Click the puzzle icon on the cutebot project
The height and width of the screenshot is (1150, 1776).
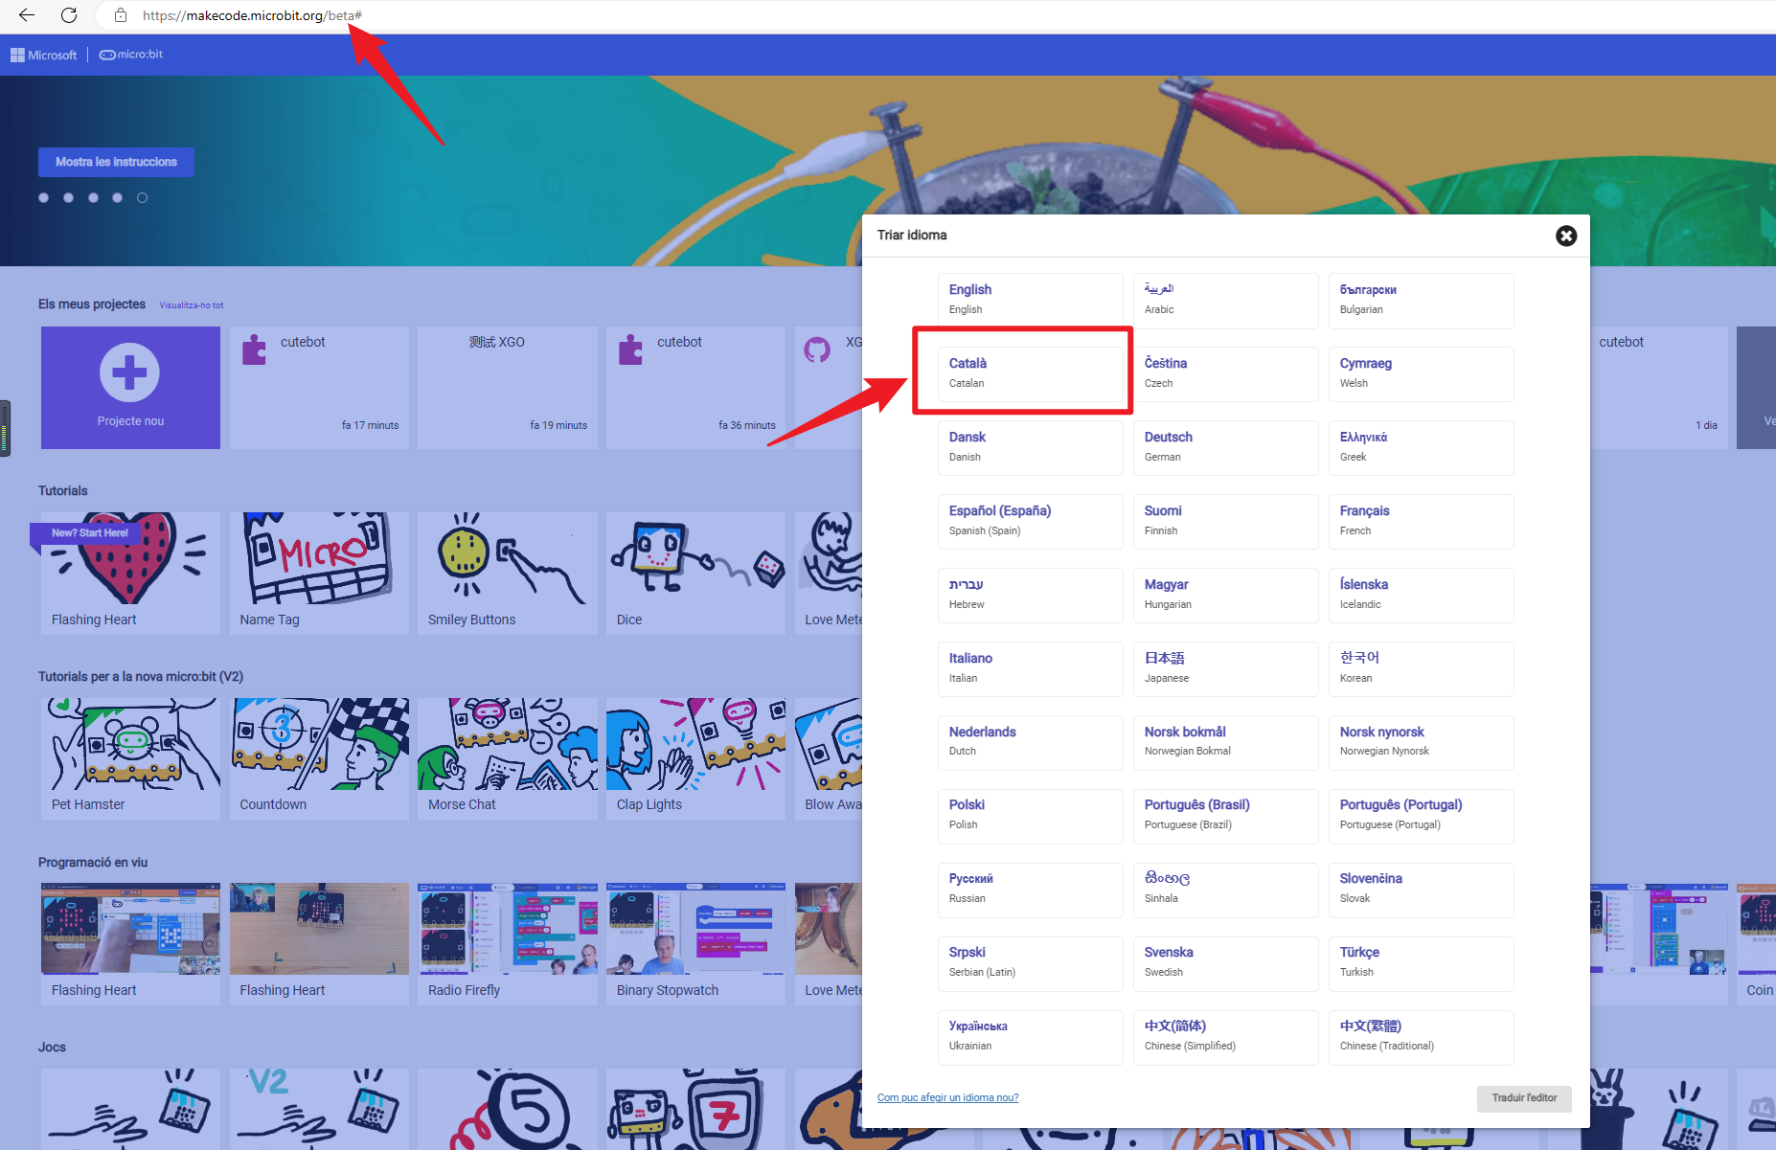(253, 350)
